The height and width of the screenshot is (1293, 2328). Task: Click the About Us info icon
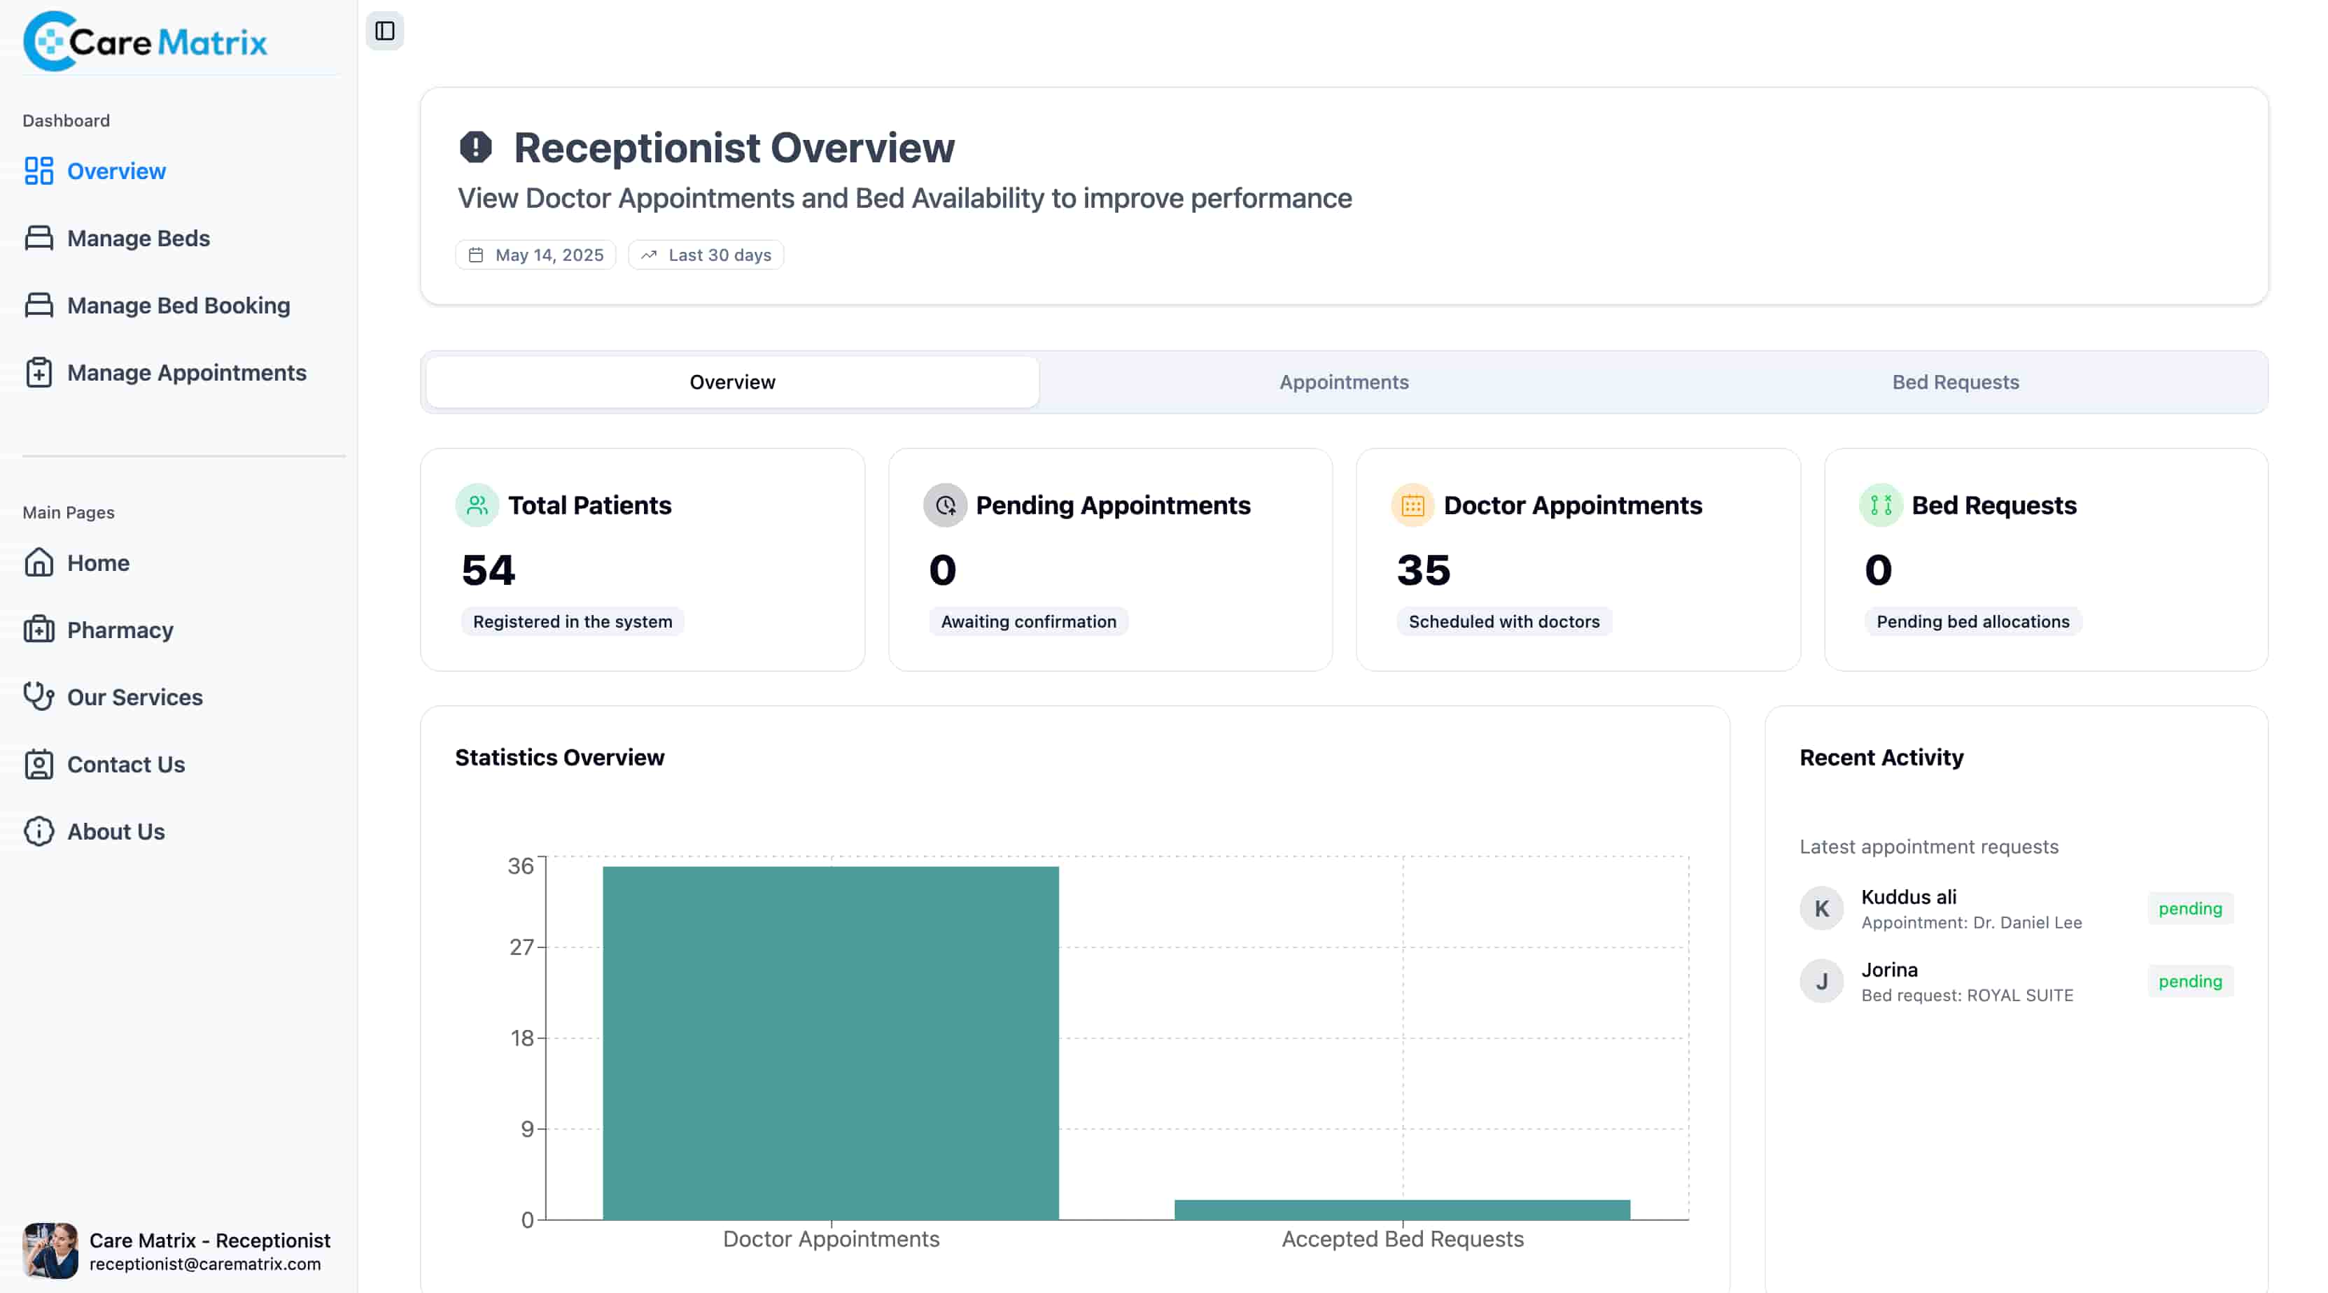39,831
